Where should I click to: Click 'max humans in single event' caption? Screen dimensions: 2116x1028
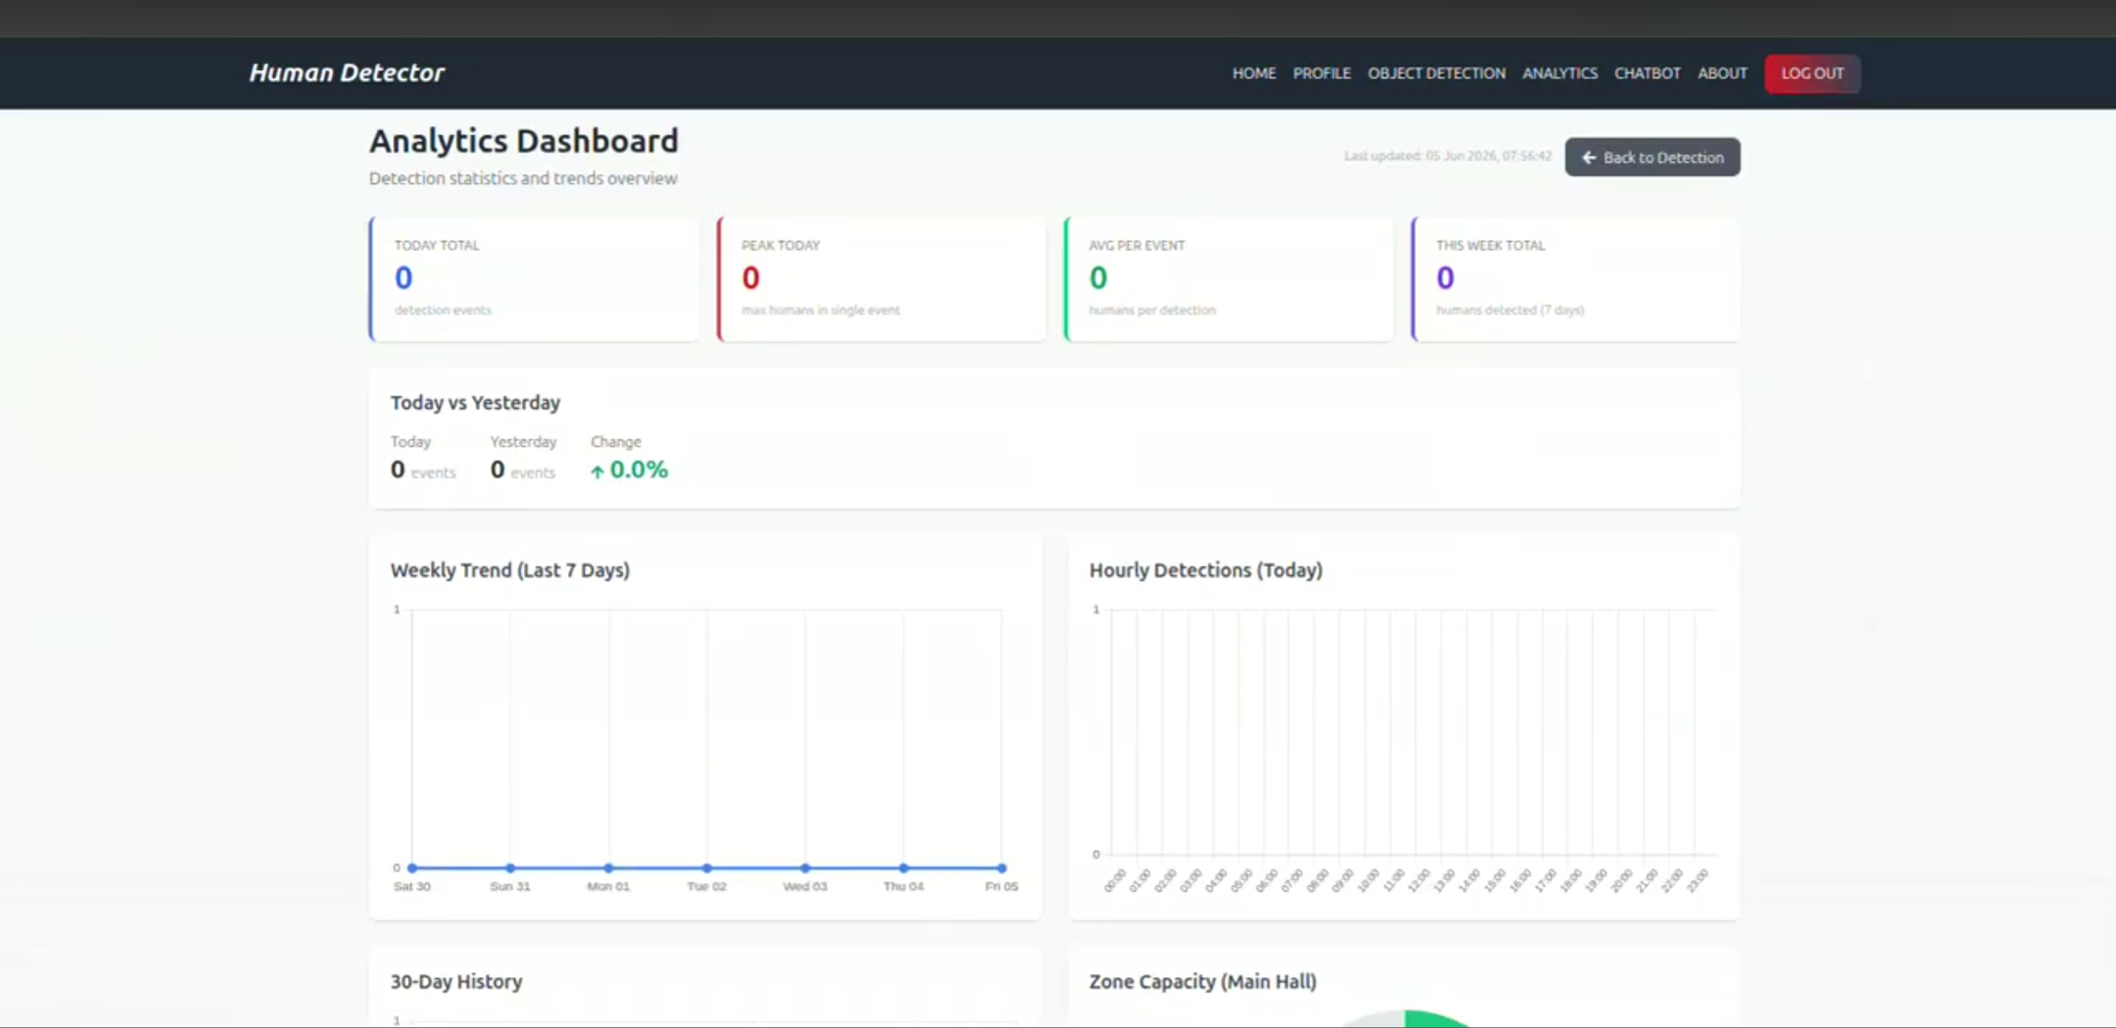pos(821,309)
